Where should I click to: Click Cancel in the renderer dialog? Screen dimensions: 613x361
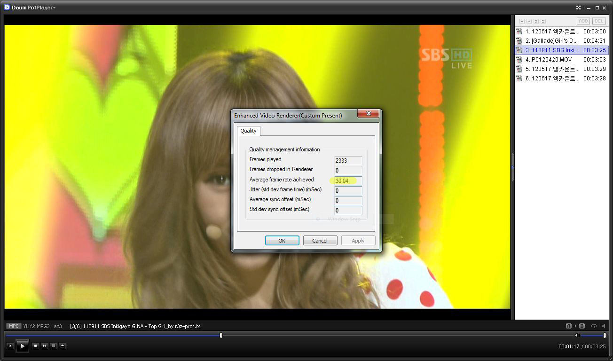coord(320,241)
